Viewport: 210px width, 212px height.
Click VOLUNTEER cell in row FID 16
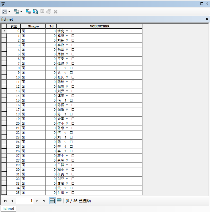(x=99, y=105)
